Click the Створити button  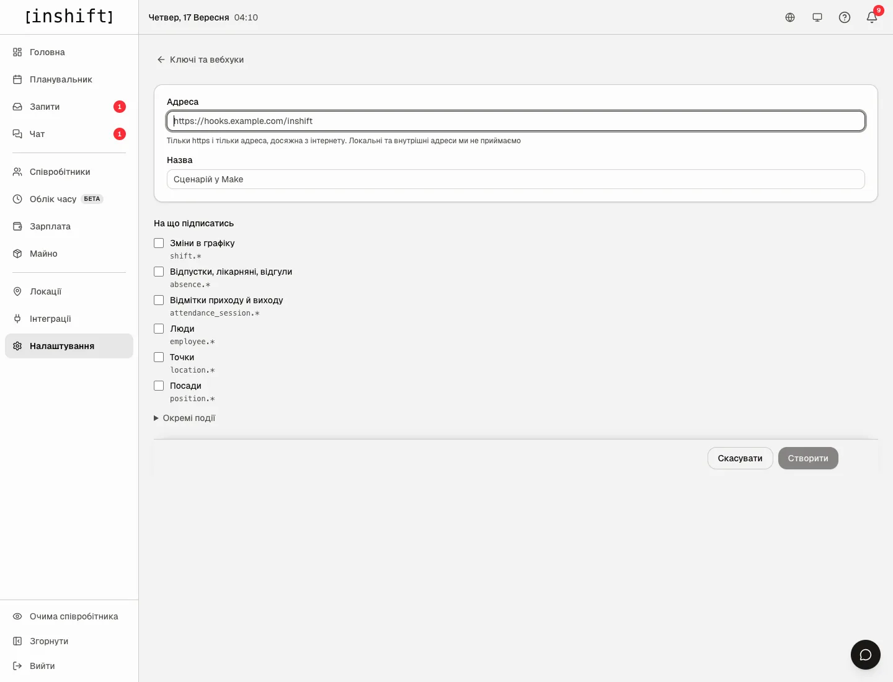coord(808,458)
